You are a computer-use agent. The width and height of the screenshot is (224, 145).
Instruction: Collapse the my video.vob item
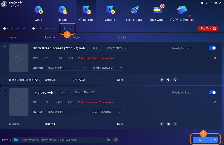tap(5, 91)
